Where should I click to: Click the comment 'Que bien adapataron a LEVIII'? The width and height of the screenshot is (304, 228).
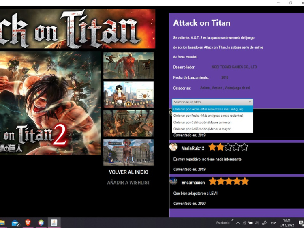click(196, 194)
